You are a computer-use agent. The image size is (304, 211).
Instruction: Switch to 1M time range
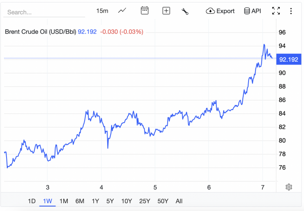64,201
